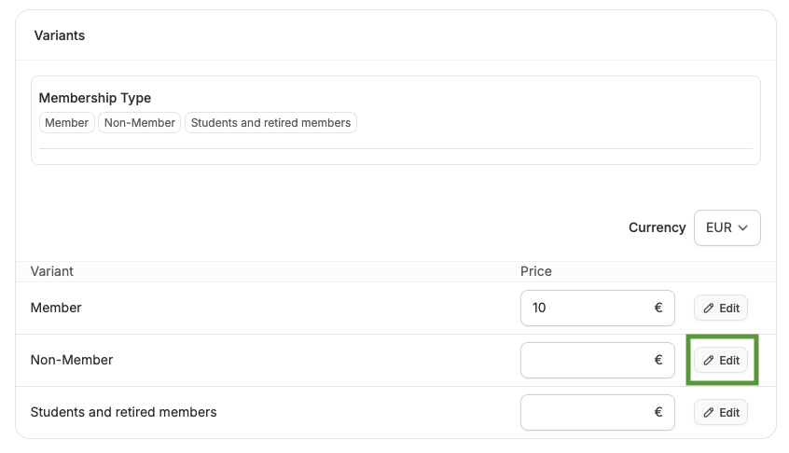This screenshot has height=453, width=789.
Task: Open the EUR currency dropdown
Action: (x=727, y=227)
